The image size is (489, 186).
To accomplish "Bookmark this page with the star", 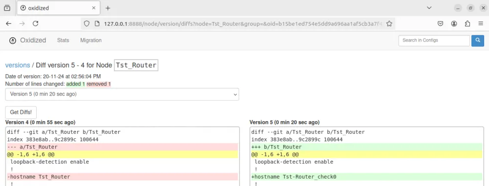I will tap(389, 24).
